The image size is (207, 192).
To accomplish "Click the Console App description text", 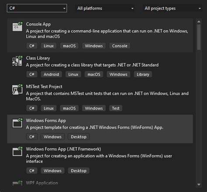I will [107, 34].
